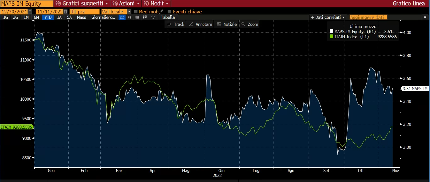Select the line chart type icon
Screen dimensions: 430x182
click(122, 18)
